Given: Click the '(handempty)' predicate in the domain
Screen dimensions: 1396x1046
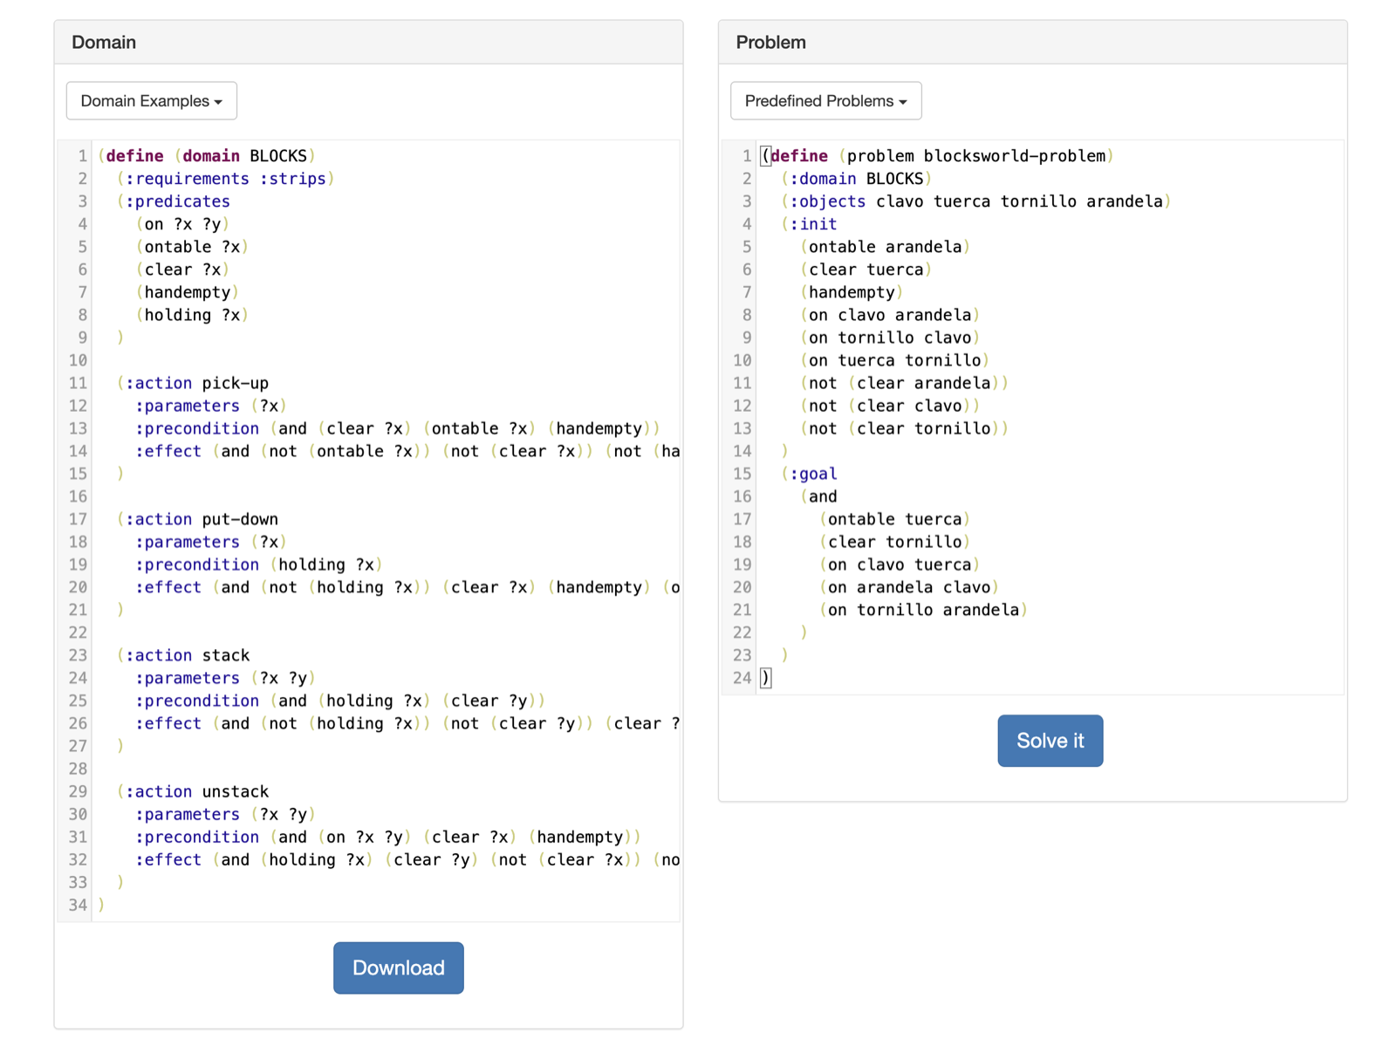Looking at the screenshot, I should [x=188, y=292].
